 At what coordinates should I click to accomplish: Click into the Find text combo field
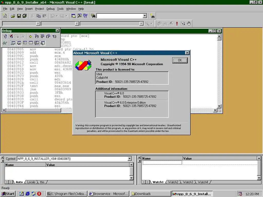tap(120, 16)
